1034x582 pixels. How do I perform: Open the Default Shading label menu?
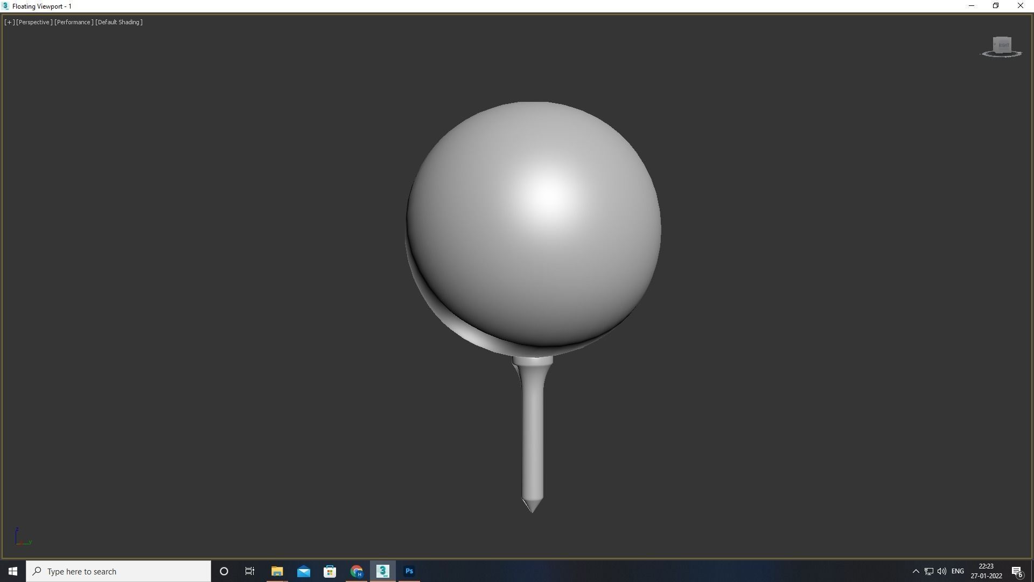click(x=119, y=22)
